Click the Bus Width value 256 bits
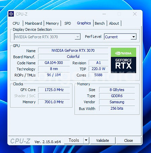The width and height of the screenshot is (151, 153). click(117, 108)
